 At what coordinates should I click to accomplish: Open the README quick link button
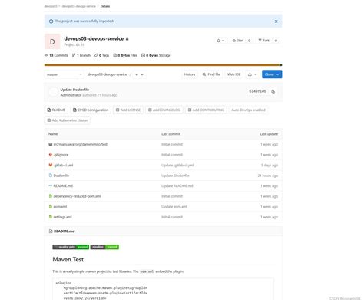tap(56, 110)
